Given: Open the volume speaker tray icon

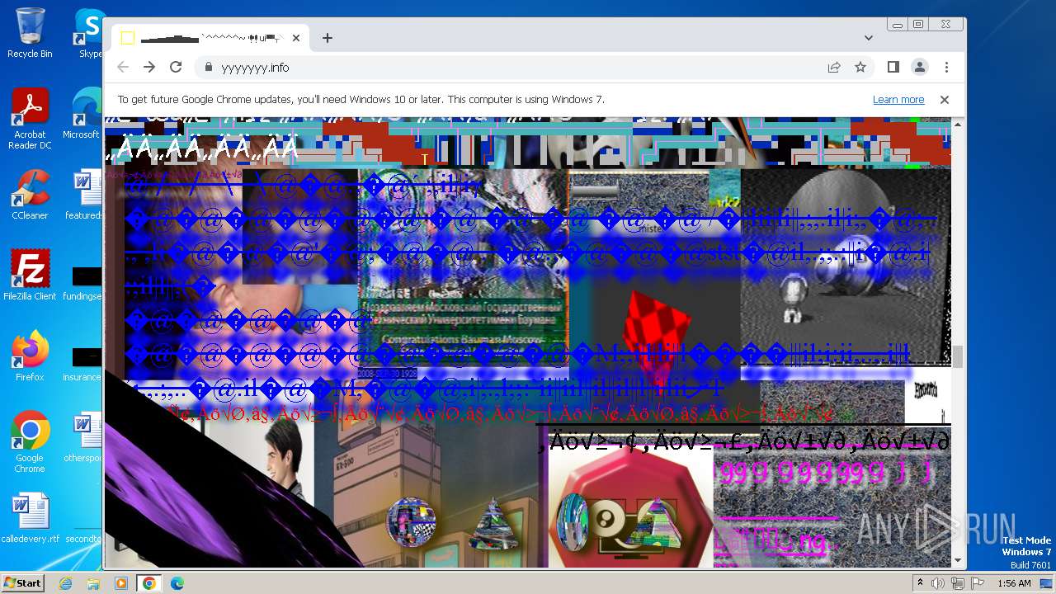Looking at the screenshot, I should (x=938, y=583).
